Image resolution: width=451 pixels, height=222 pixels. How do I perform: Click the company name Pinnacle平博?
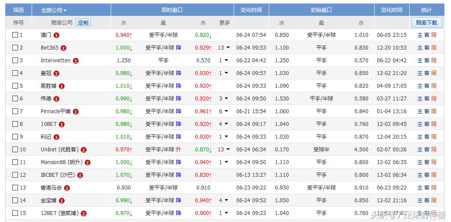tap(56, 111)
